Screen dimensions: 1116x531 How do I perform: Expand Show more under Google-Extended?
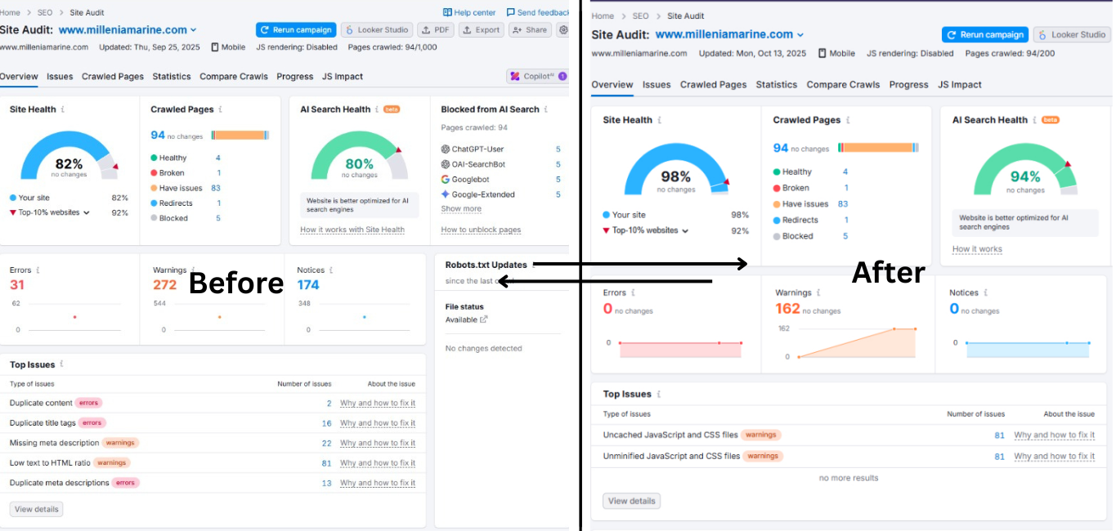(x=461, y=209)
